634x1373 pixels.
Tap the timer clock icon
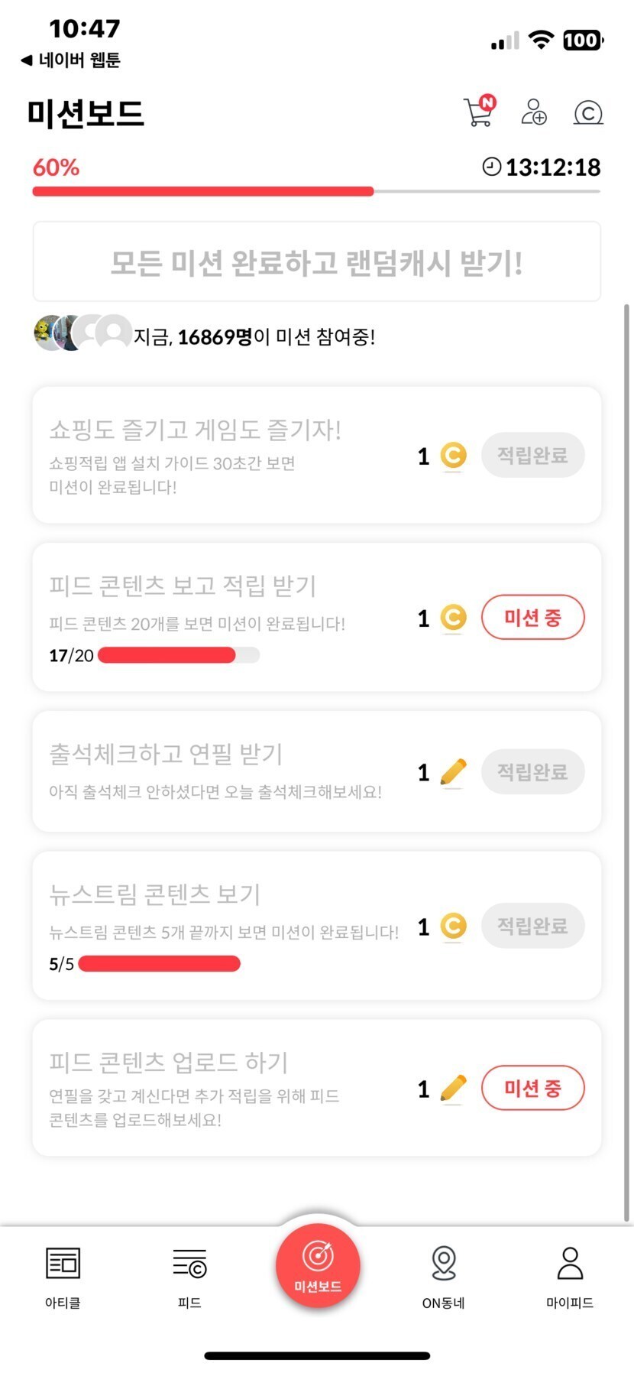coord(492,167)
